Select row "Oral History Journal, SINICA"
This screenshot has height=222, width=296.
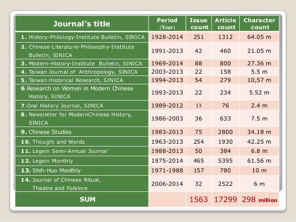coord(147,105)
